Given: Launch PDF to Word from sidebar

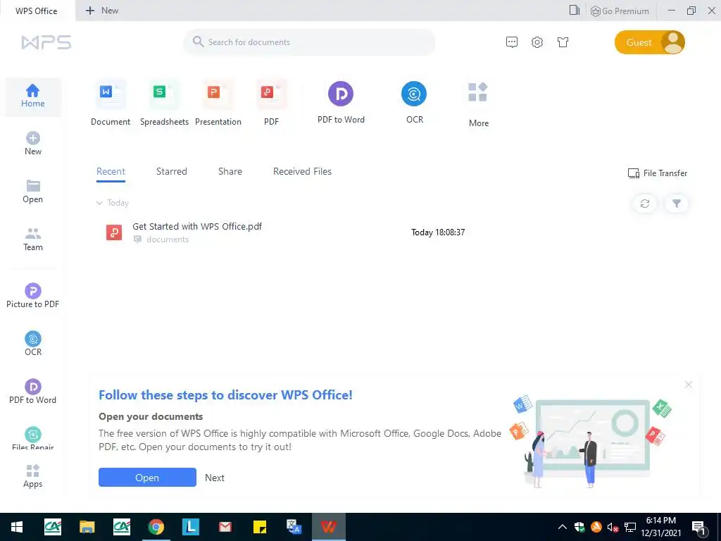Looking at the screenshot, I should (x=32, y=392).
